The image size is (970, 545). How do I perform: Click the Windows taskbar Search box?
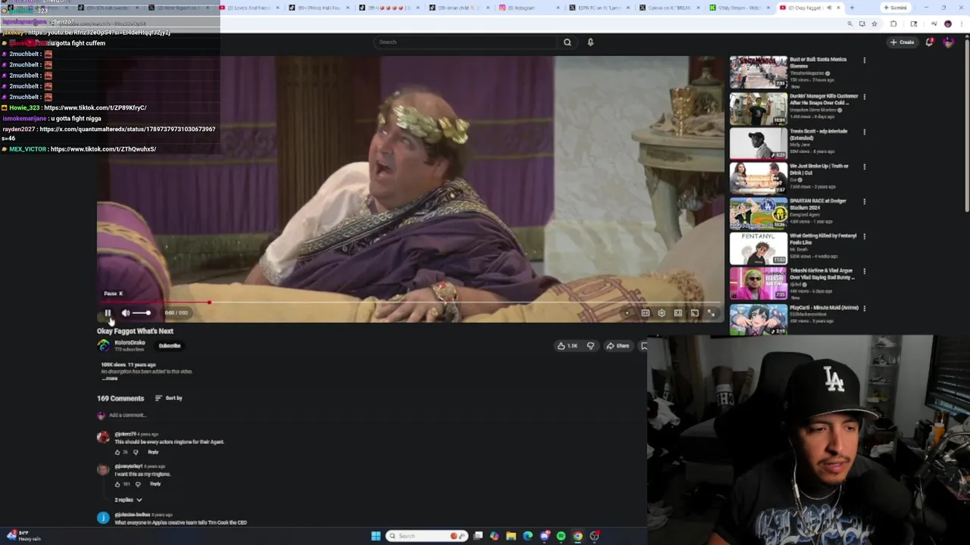click(x=427, y=536)
